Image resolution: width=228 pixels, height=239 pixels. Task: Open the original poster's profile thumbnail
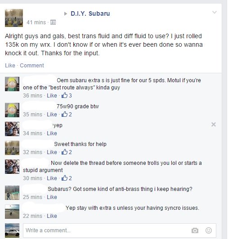[x=14, y=18]
